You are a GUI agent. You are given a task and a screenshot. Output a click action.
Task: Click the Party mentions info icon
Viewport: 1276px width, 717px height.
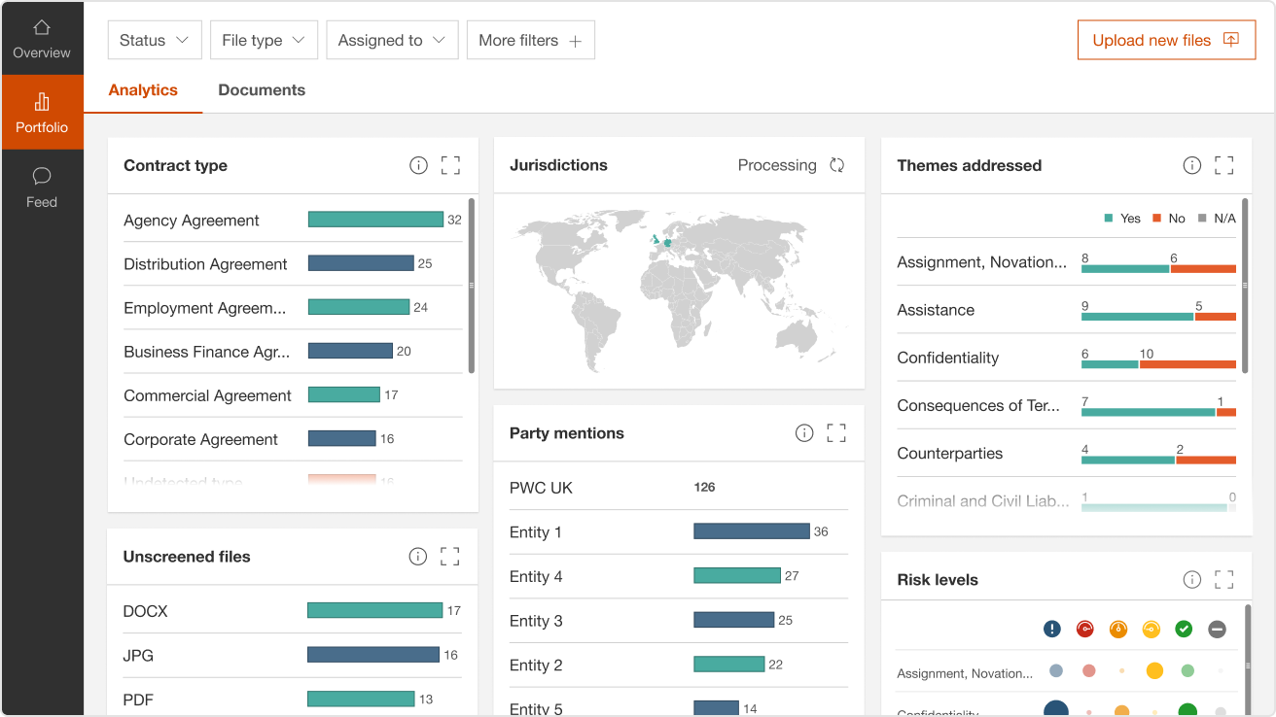point(804,433)
